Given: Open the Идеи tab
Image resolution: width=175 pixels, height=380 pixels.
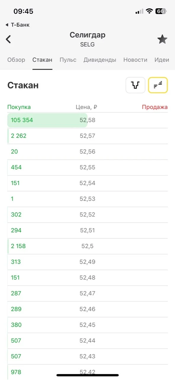Looking at the screenshot, I should pyautogui.click(x=162, y=60).
